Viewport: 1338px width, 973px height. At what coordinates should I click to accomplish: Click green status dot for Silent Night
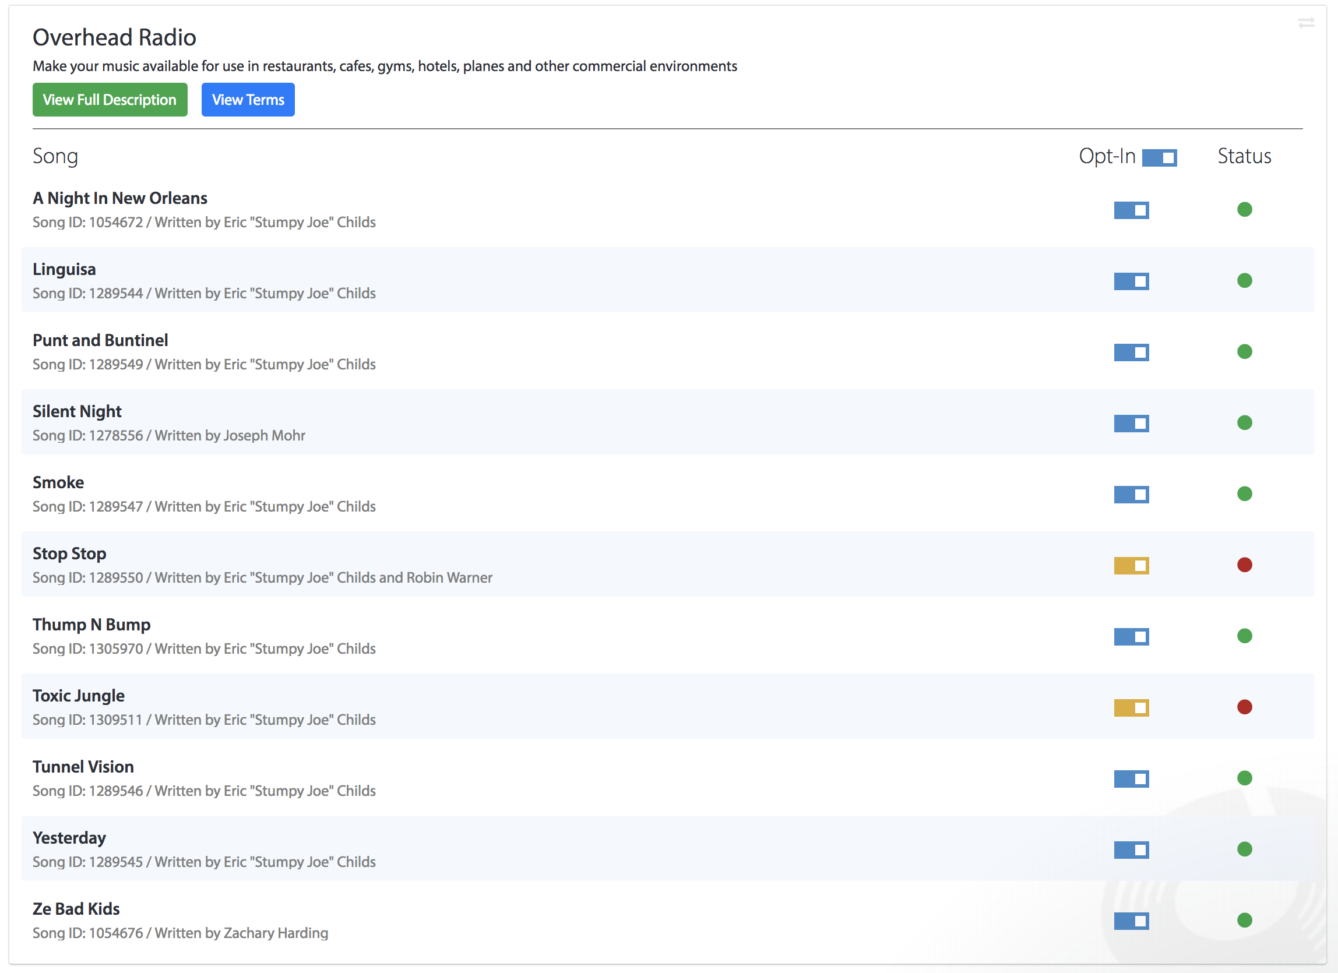[1244, 422]
